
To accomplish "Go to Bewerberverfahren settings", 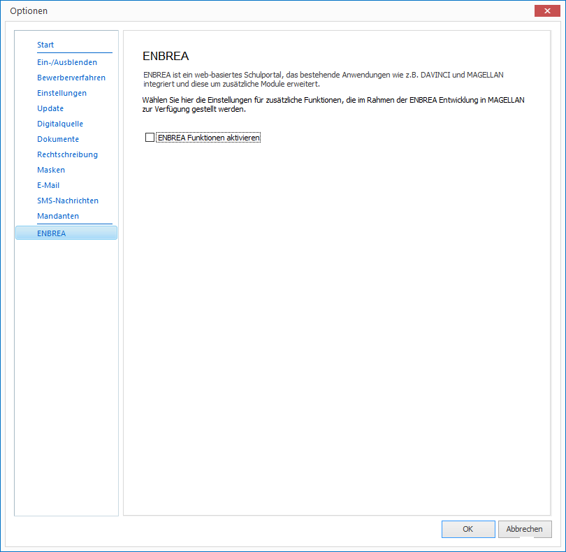I will tap(71, 78).
